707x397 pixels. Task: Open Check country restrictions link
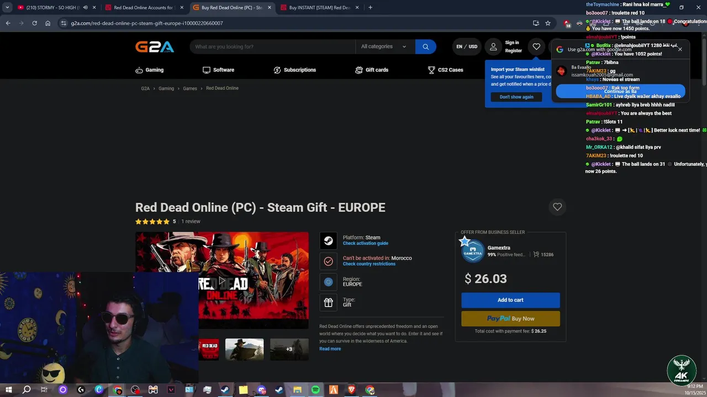pos(369,264)
